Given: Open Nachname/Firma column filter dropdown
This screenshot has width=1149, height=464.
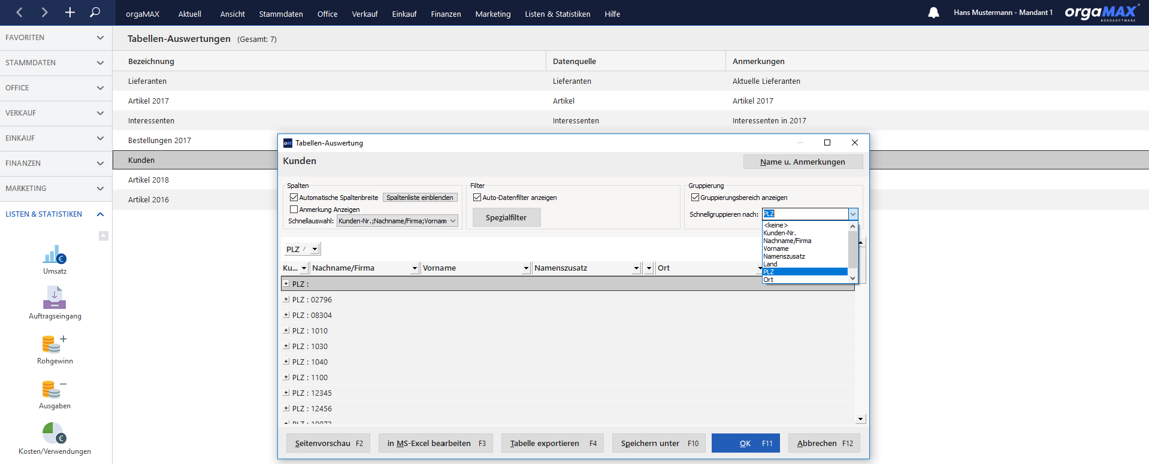Looking at the screenshot, I should [x=414, y=268].
